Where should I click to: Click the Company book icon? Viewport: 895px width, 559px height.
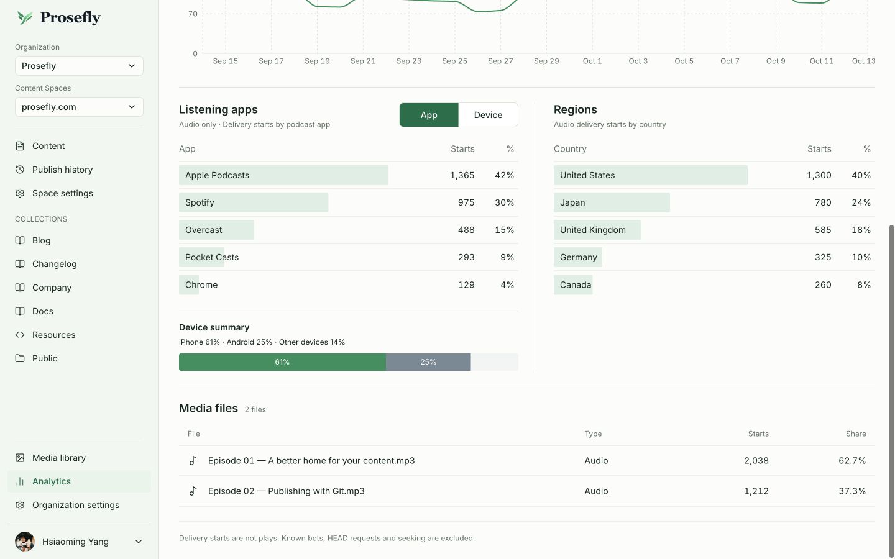coord(20,288)
